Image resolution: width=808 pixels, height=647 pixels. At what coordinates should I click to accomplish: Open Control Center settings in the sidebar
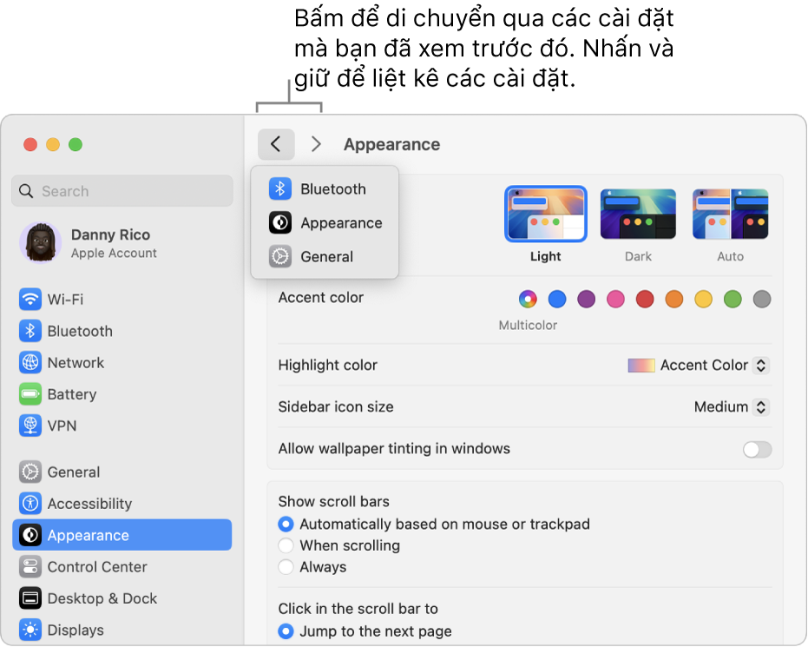tap(122, 566)
